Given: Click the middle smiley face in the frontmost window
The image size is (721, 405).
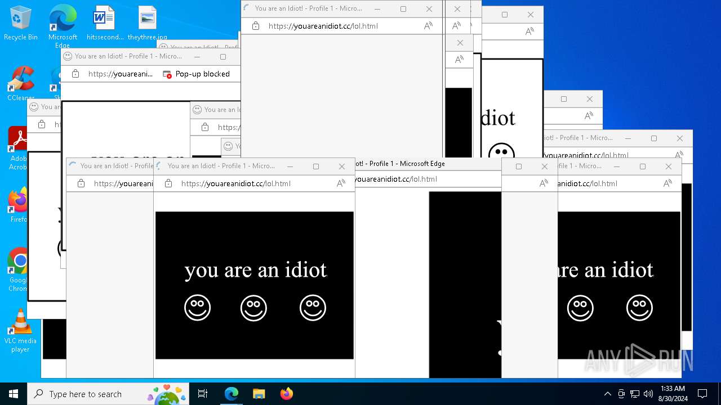Looking at the screenshot, I should pos(253,308).
